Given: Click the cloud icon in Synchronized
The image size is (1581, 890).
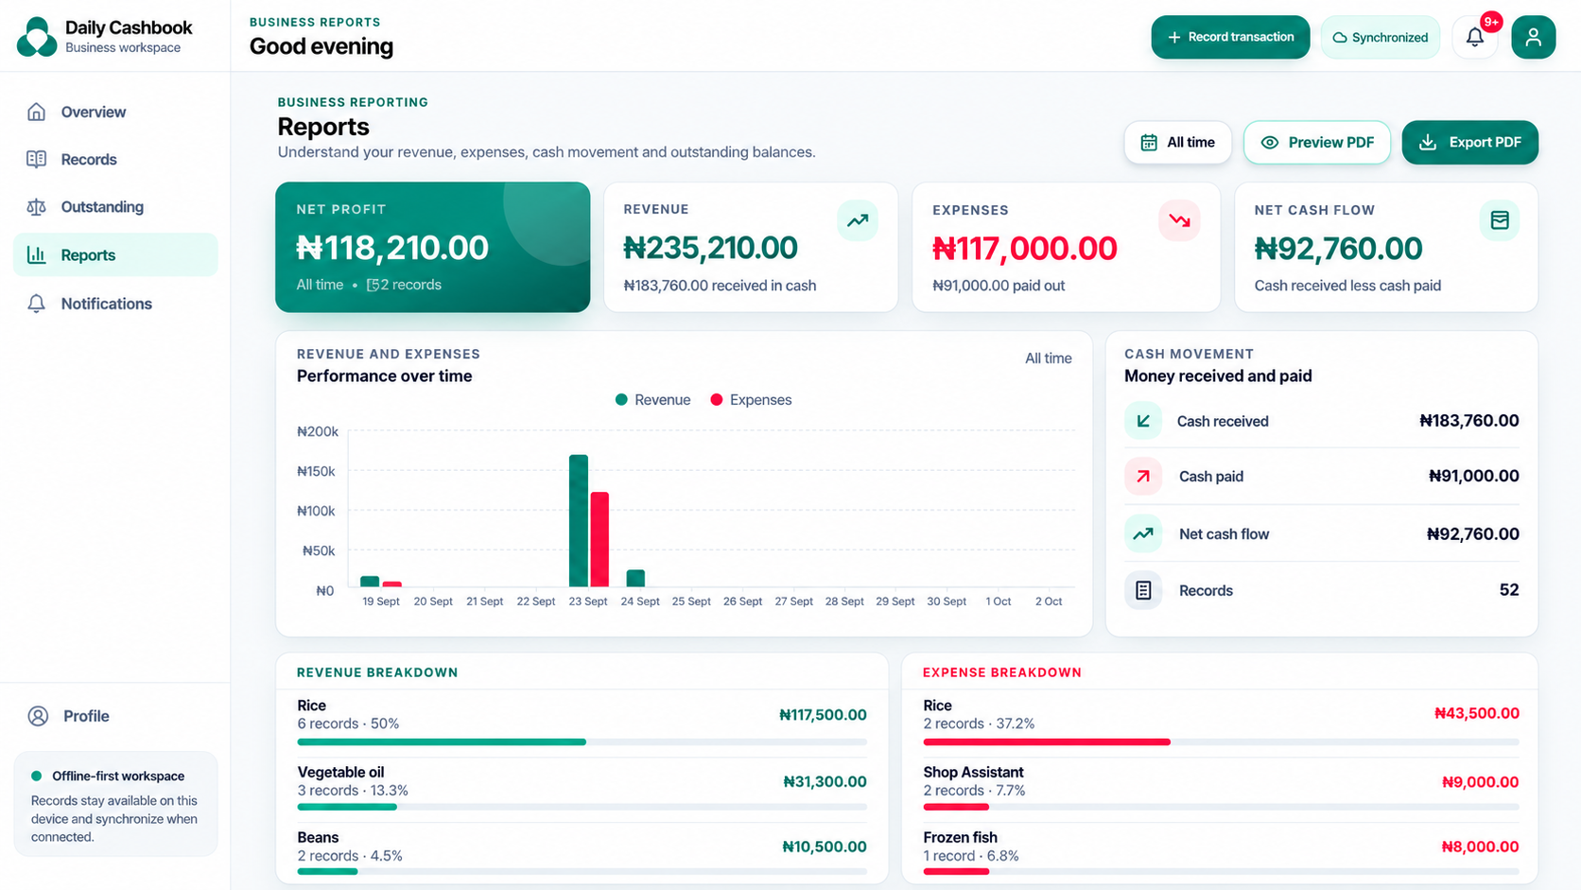Looking at the screenshot, I should click(x=1340, y=38).
